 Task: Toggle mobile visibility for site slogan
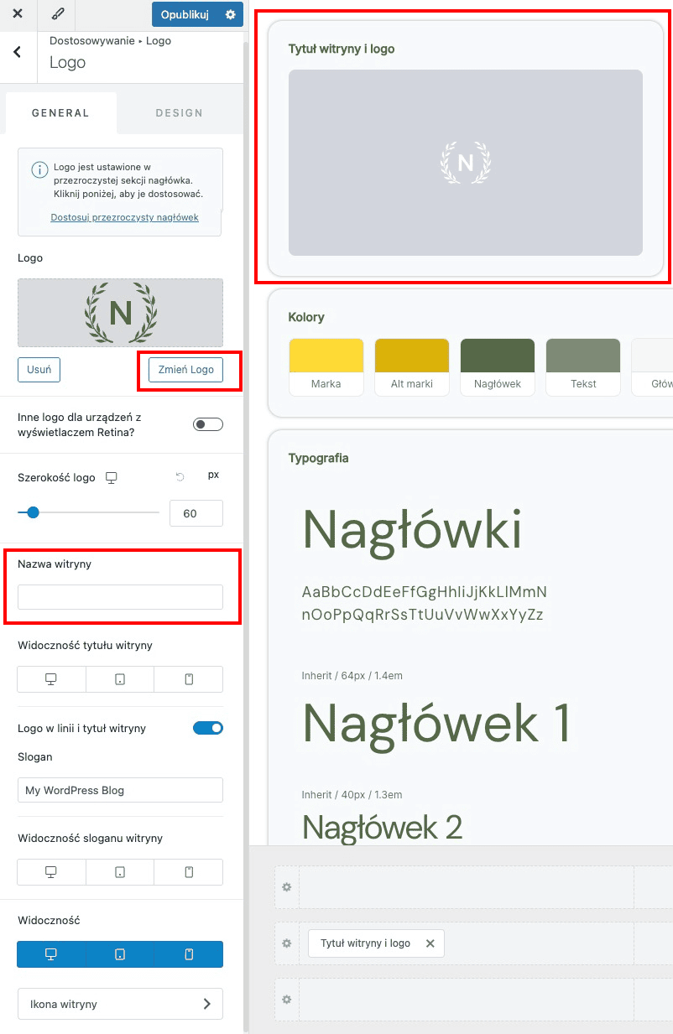[189, 872]
